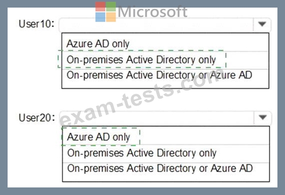Click inside the User20 combo box field
The width and height of the screenshot is (285, 195).
(157, 118)
